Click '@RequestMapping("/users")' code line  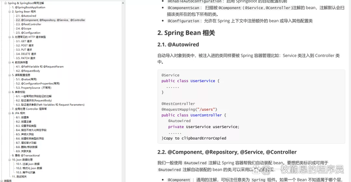coord(189,109)
